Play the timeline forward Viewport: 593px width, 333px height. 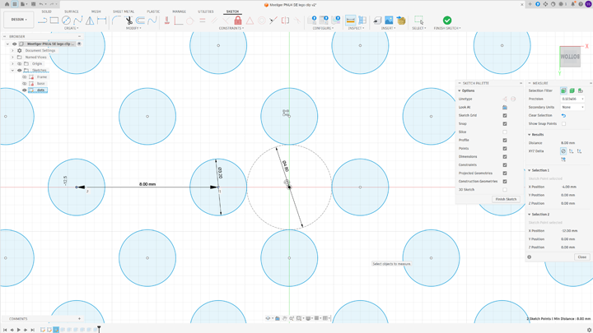(x=18, y=330)
